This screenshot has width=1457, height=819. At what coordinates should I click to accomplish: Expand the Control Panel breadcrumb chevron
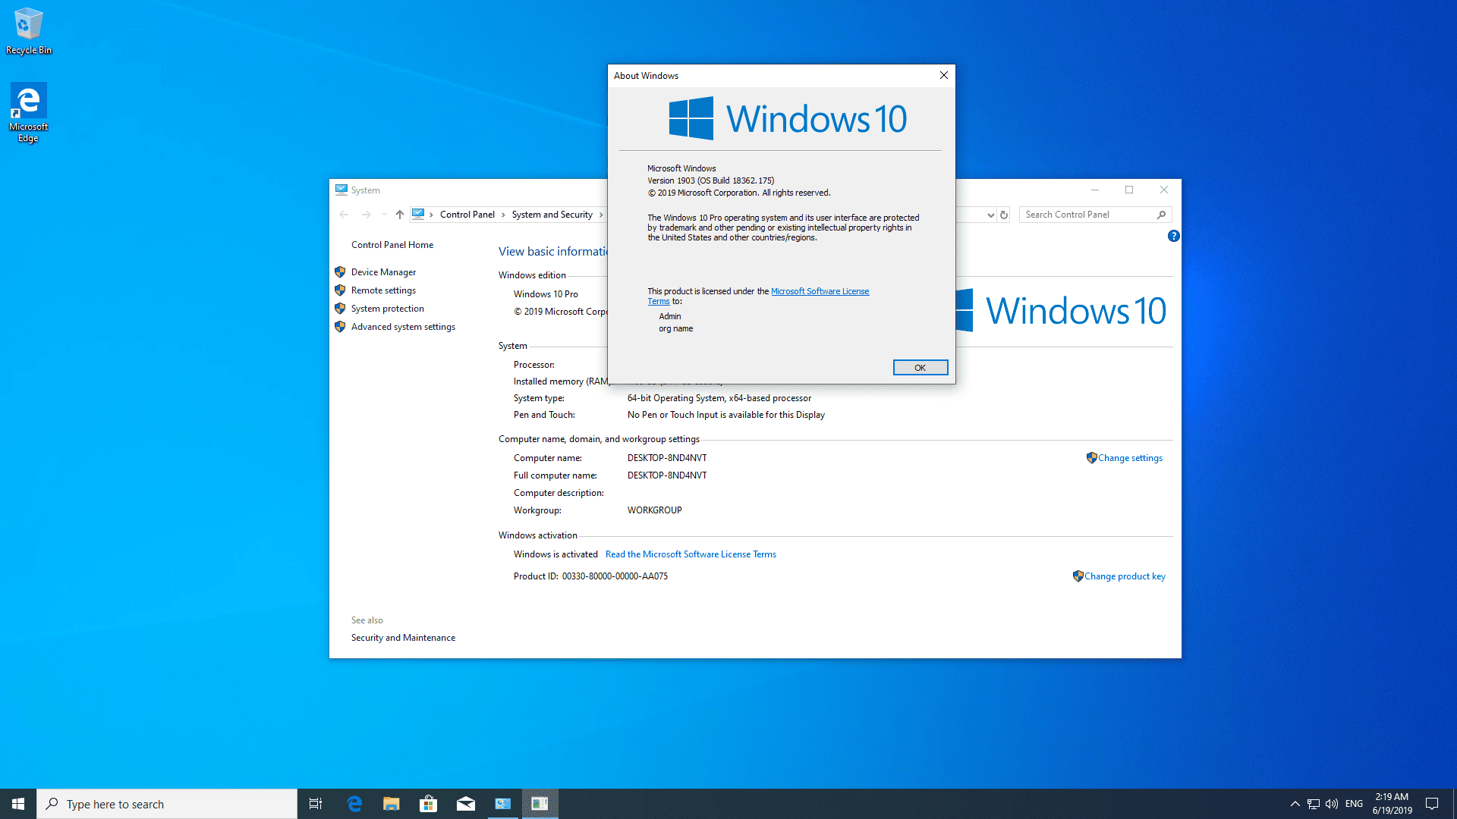pyautogui.click(x=503, y=215)
